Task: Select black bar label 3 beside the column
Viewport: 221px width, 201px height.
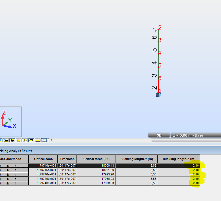Action: (154, 75)
